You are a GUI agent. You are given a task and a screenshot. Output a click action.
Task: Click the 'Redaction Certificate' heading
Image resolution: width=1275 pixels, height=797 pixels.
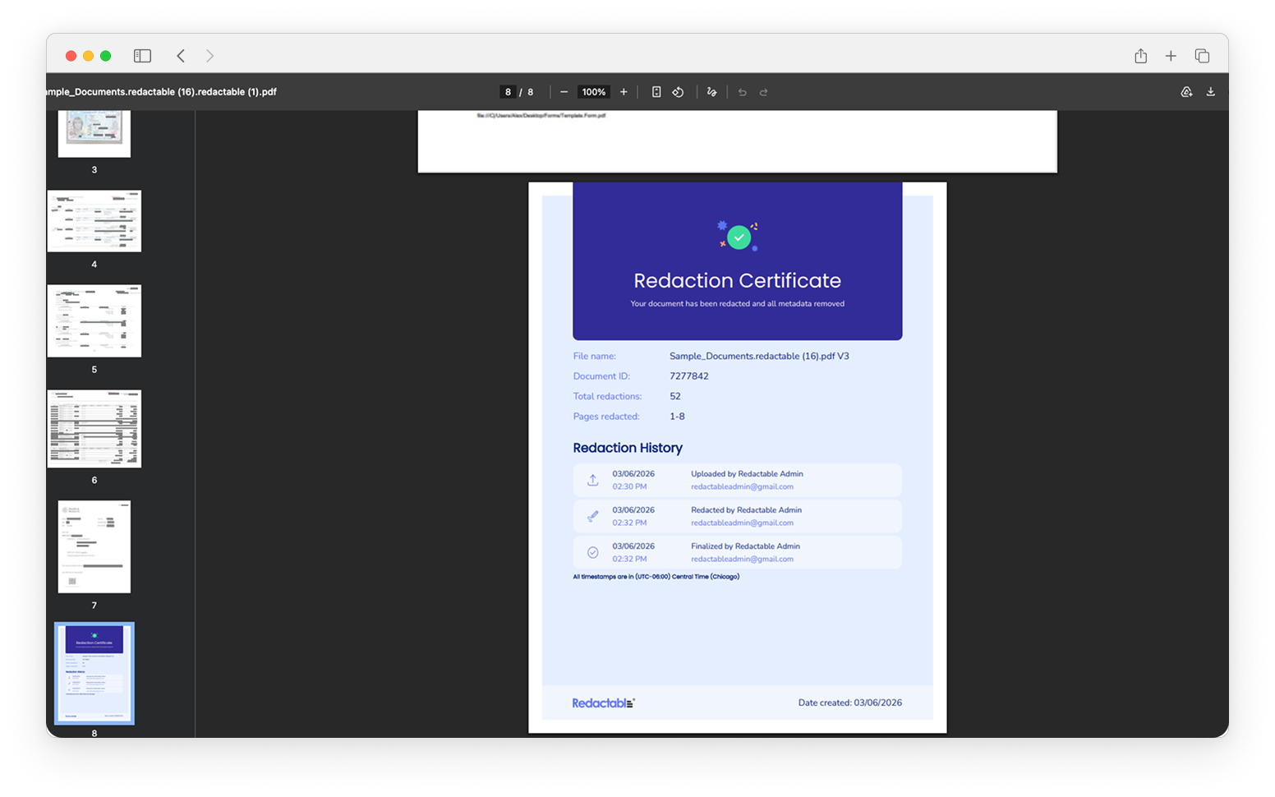tap(737, 280)
